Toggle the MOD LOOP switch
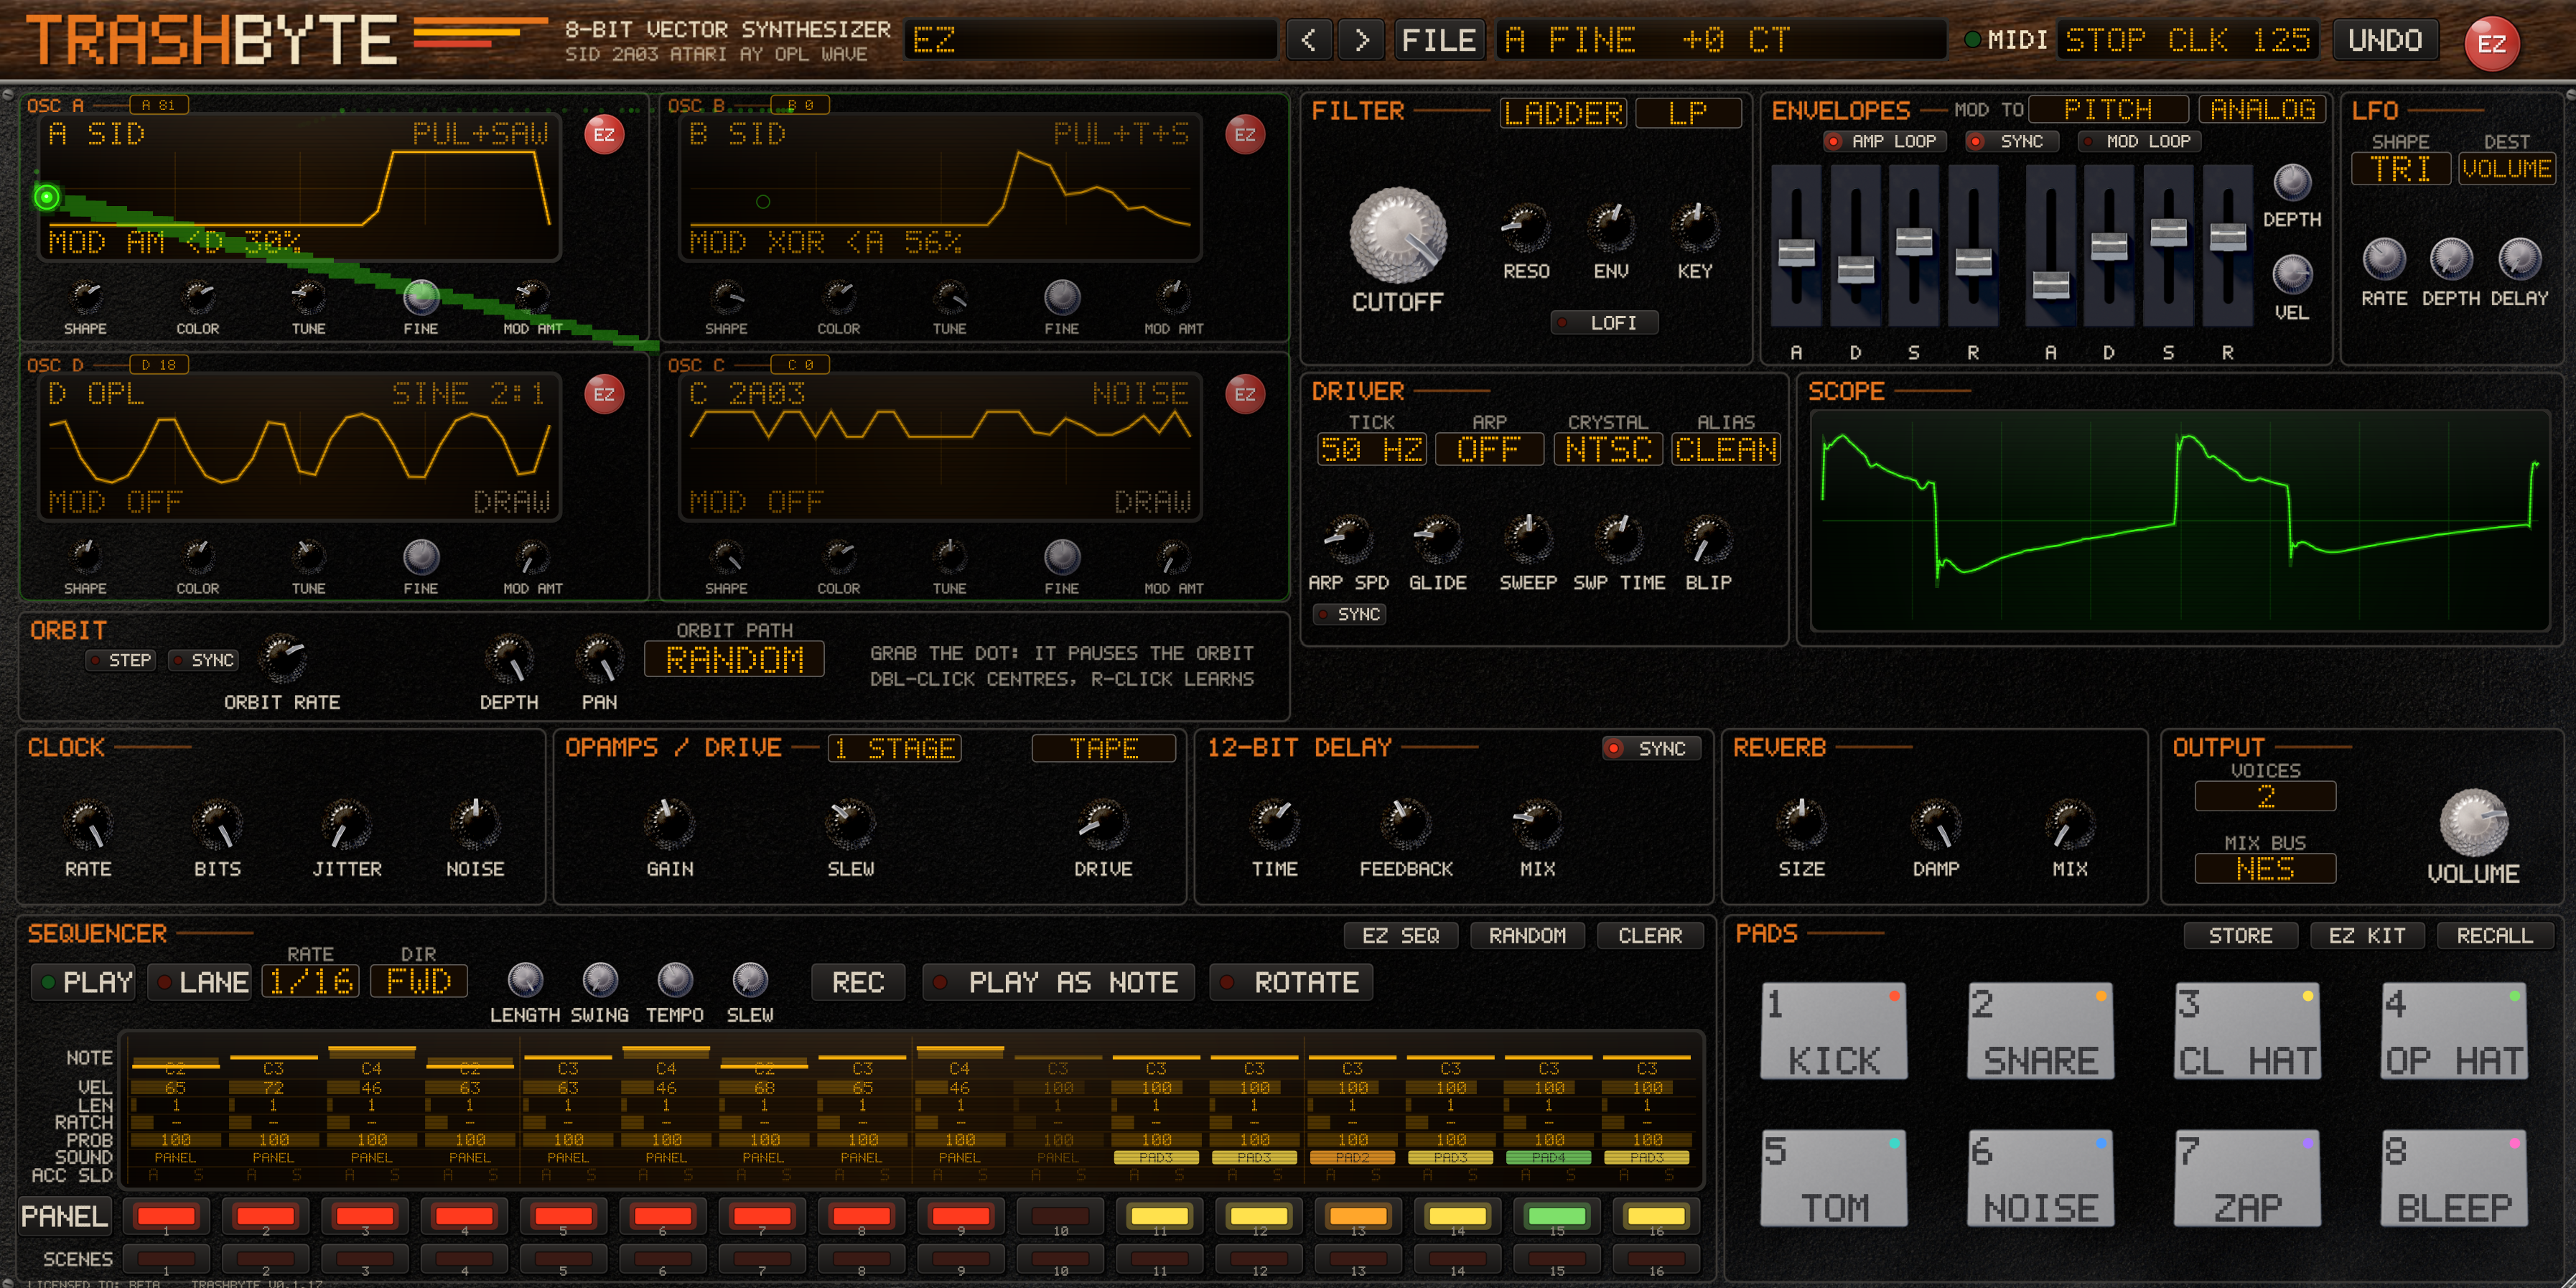Screen dimensions: 2576x1288 click(2137, 141)
